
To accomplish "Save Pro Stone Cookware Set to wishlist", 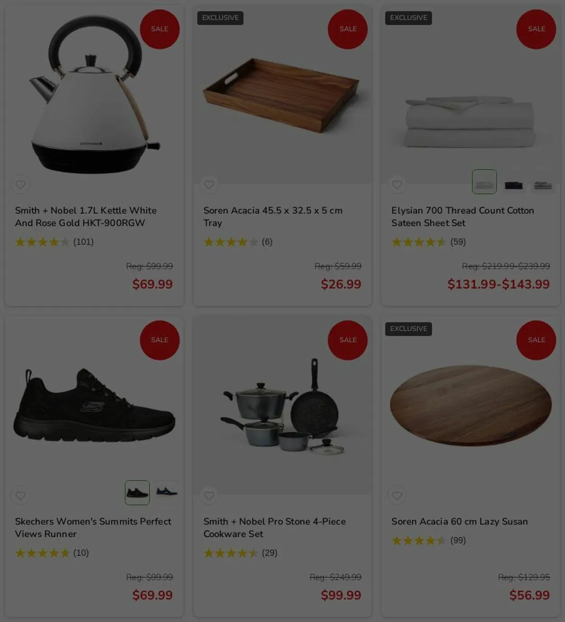I will tap(209, 495).
